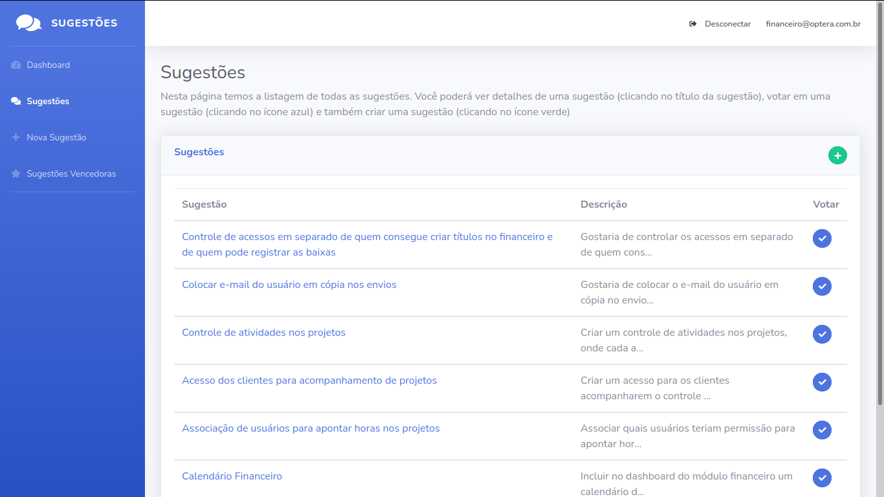Open Nova Sugestão in the sidebar

(x=56, y=137)
